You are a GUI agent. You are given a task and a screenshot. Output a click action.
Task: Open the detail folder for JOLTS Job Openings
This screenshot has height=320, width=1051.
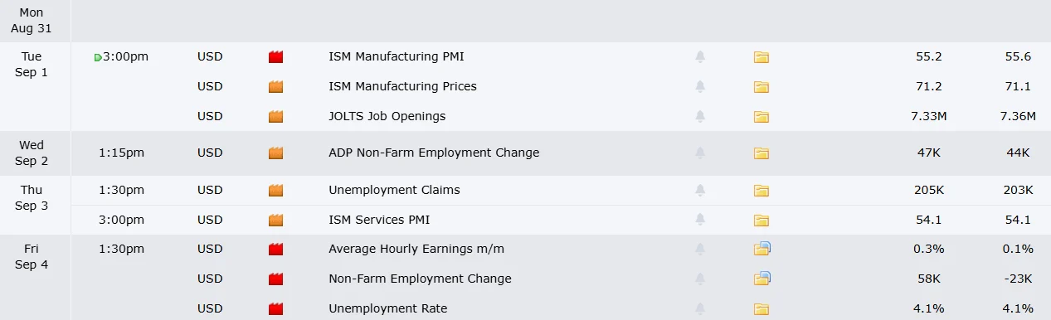click(x=761, y=116)
